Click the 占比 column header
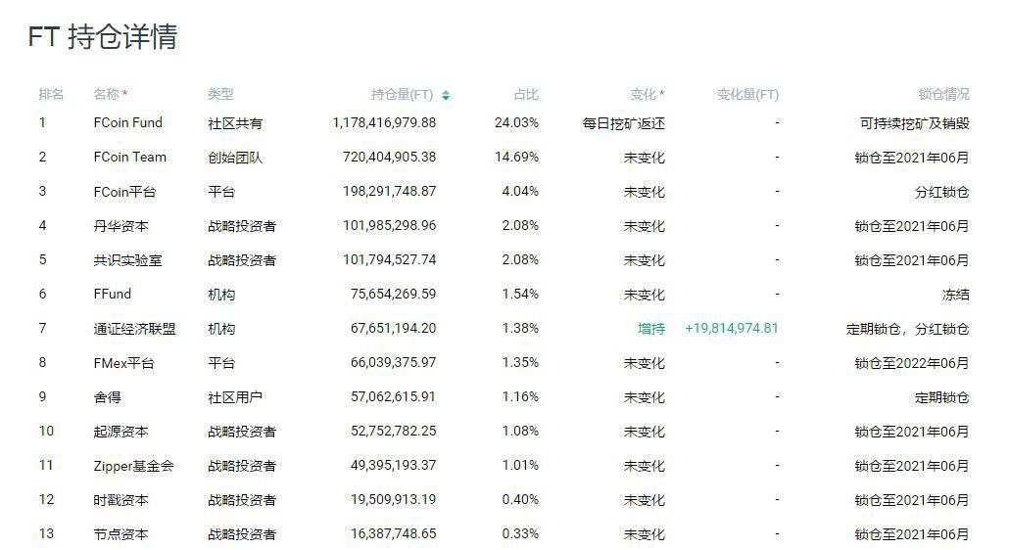 [x=526, y=95]
